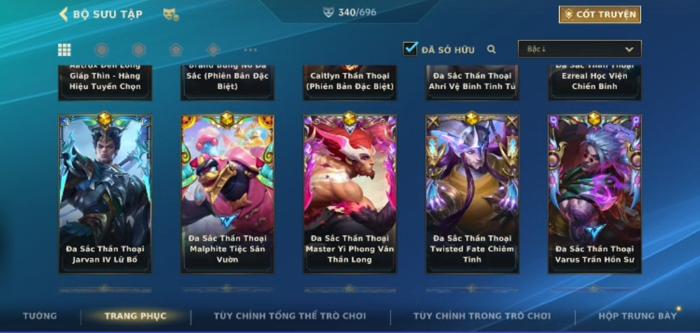Switch to the Tướng tab
This screenshot has height=333, width=700.
coord(40,316)
